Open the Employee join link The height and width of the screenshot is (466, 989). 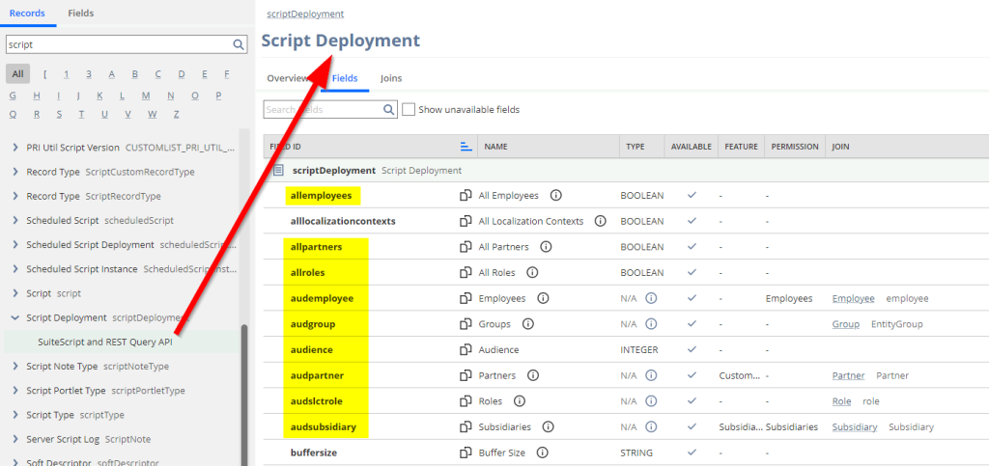(x=854, y=298)
